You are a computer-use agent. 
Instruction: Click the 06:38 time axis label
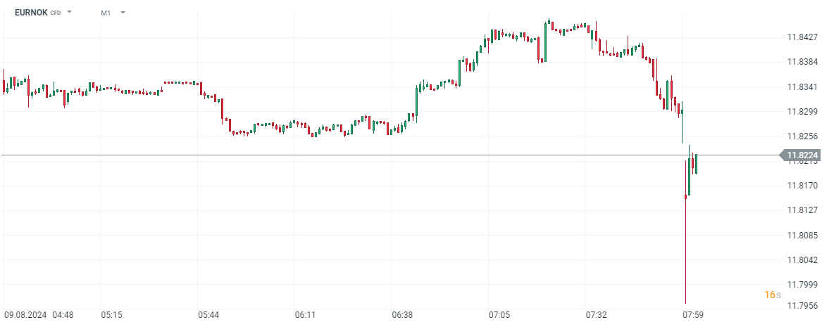(x=402, y=314)
